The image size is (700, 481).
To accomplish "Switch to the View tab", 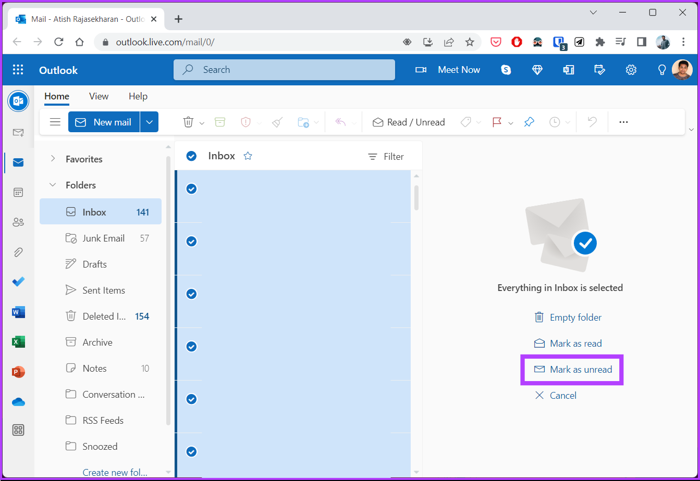I will (x=99, y=96).
